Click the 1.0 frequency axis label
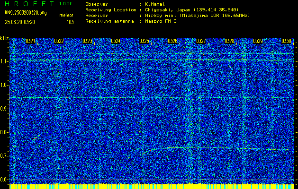 [x=4, y=86]
